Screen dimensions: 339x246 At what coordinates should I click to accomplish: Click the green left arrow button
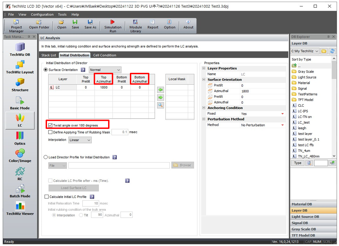pos(160,90)
